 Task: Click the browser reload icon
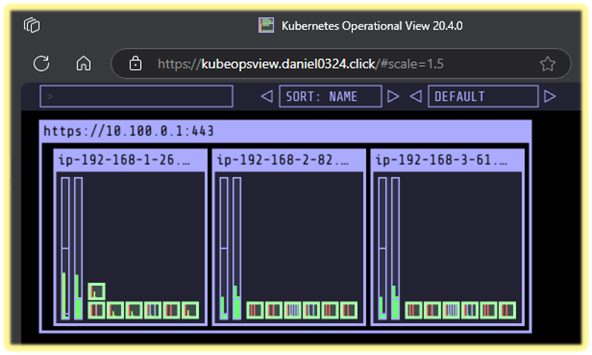point(41,63)
